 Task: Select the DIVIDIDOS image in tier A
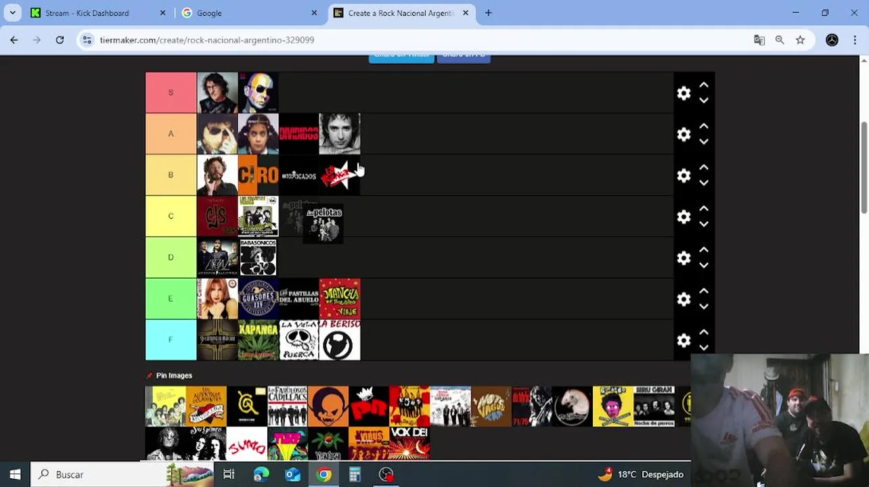pyautogui.click(x=298, y=134)
